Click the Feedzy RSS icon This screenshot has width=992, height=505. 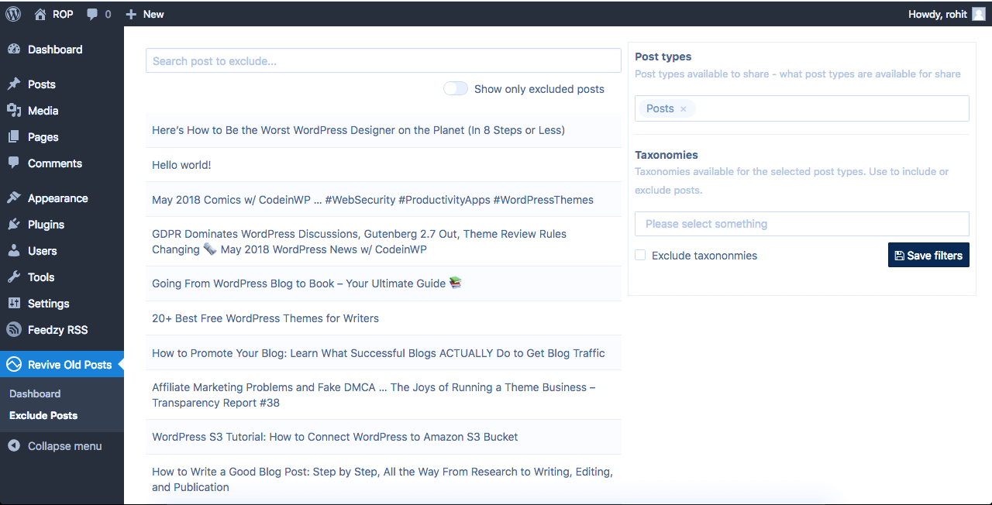pos(14,330)
